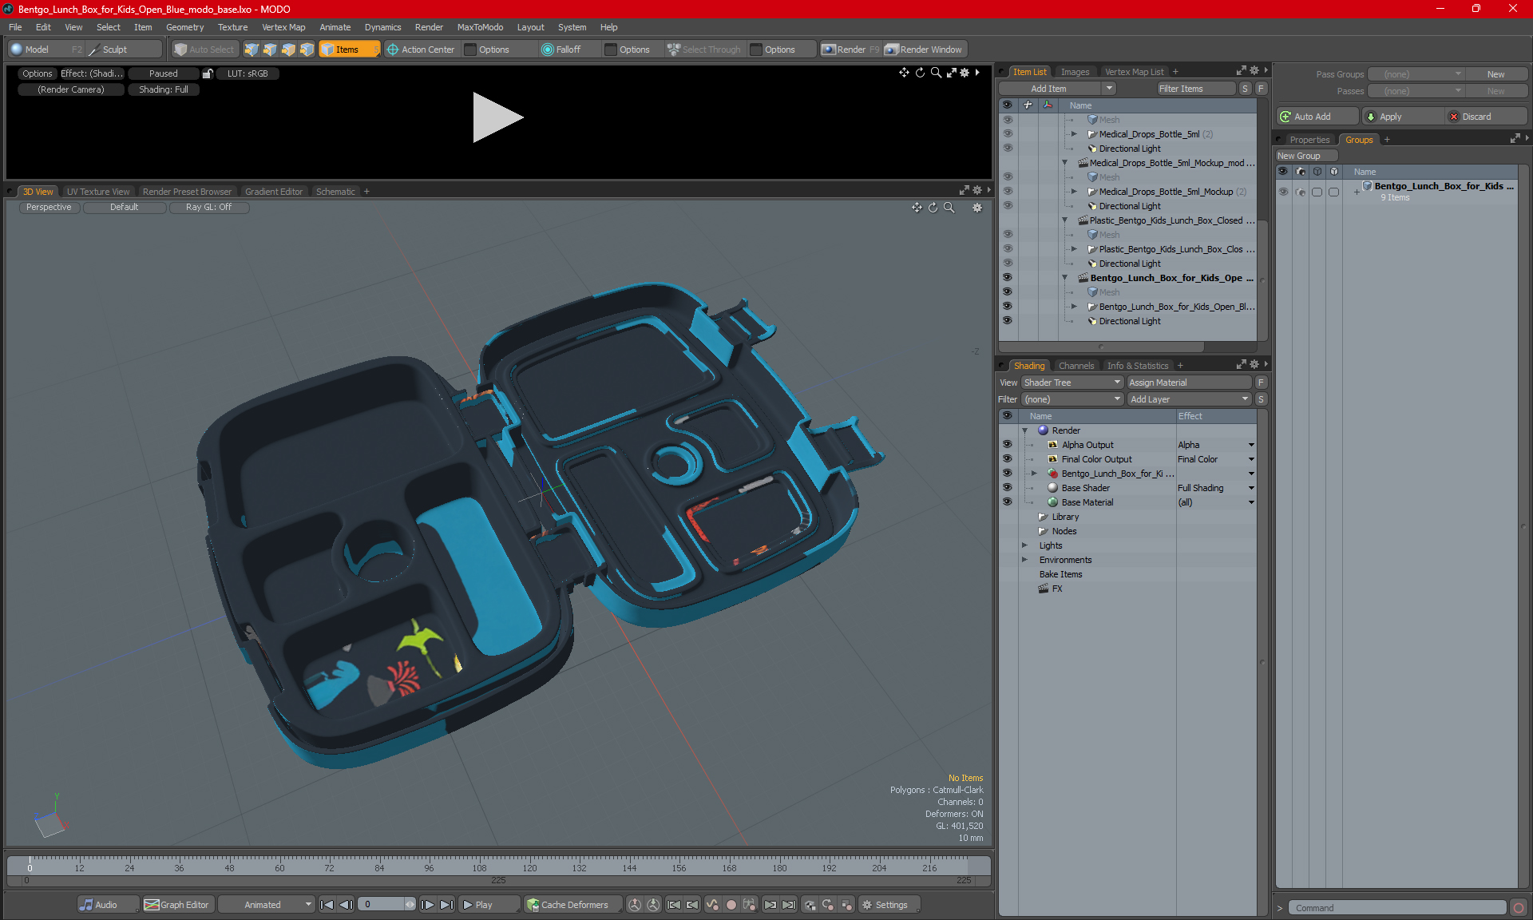Select Polygons selection mode icon
This screenshot has width=1533, height=920.
coord(288,50)
